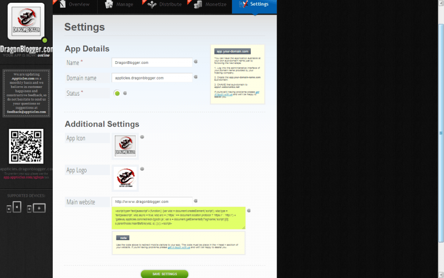Screen dimensions: 444x278
Task: Show info for the Name field
Action: pos(195,62)
